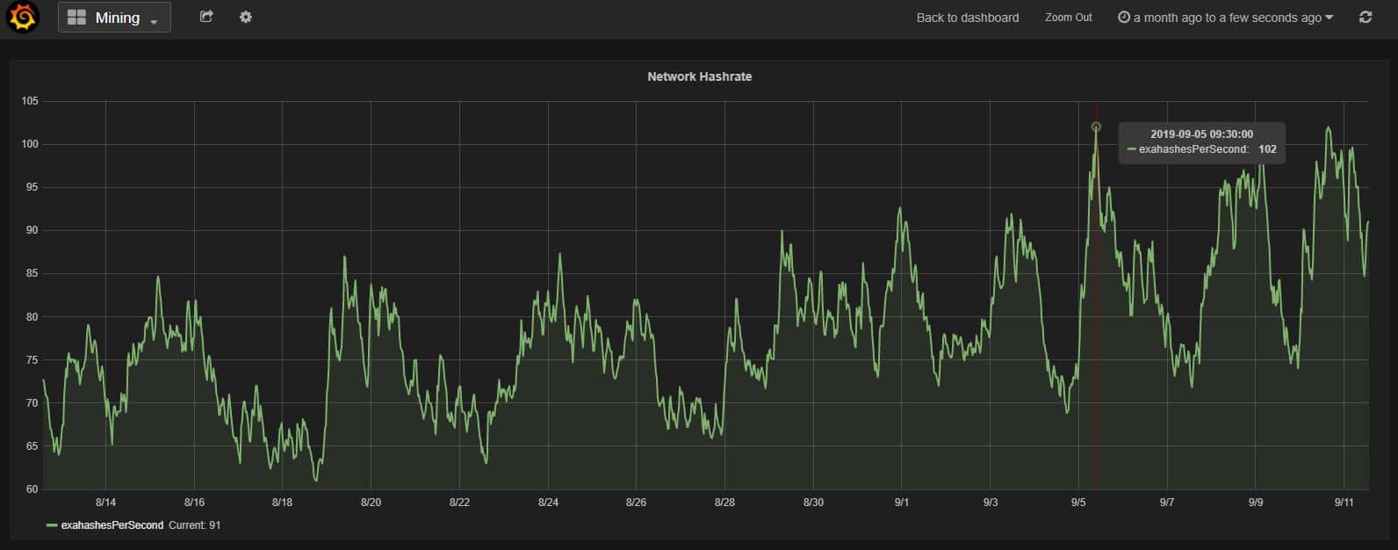Click the Current: 91 legend value

click(x=194, y=525)
